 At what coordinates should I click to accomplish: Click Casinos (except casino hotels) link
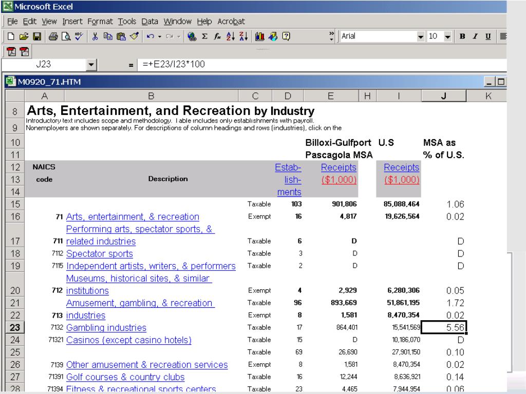point(129,340)
